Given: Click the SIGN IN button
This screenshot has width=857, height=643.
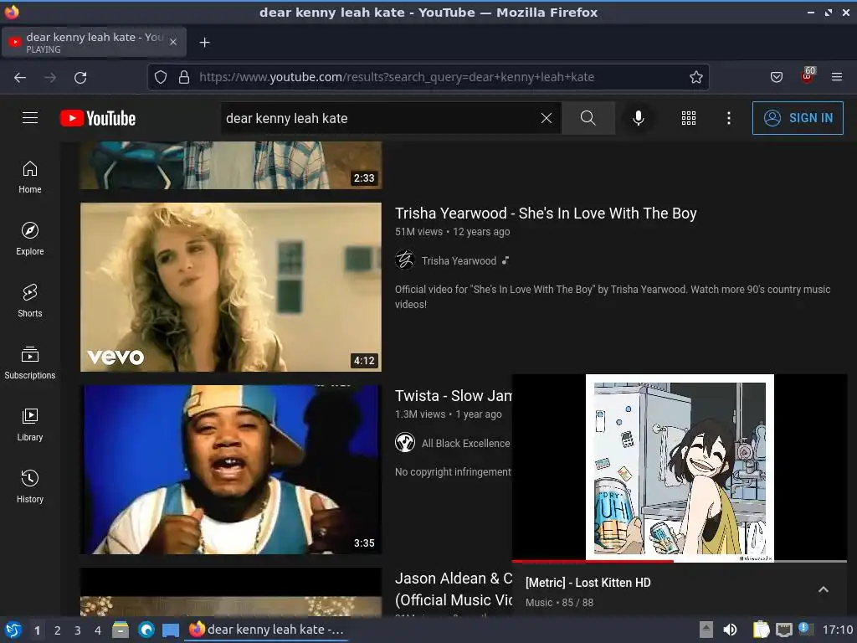Looking at the screenshot, I should pyautogui.click(x=798, y=118).
